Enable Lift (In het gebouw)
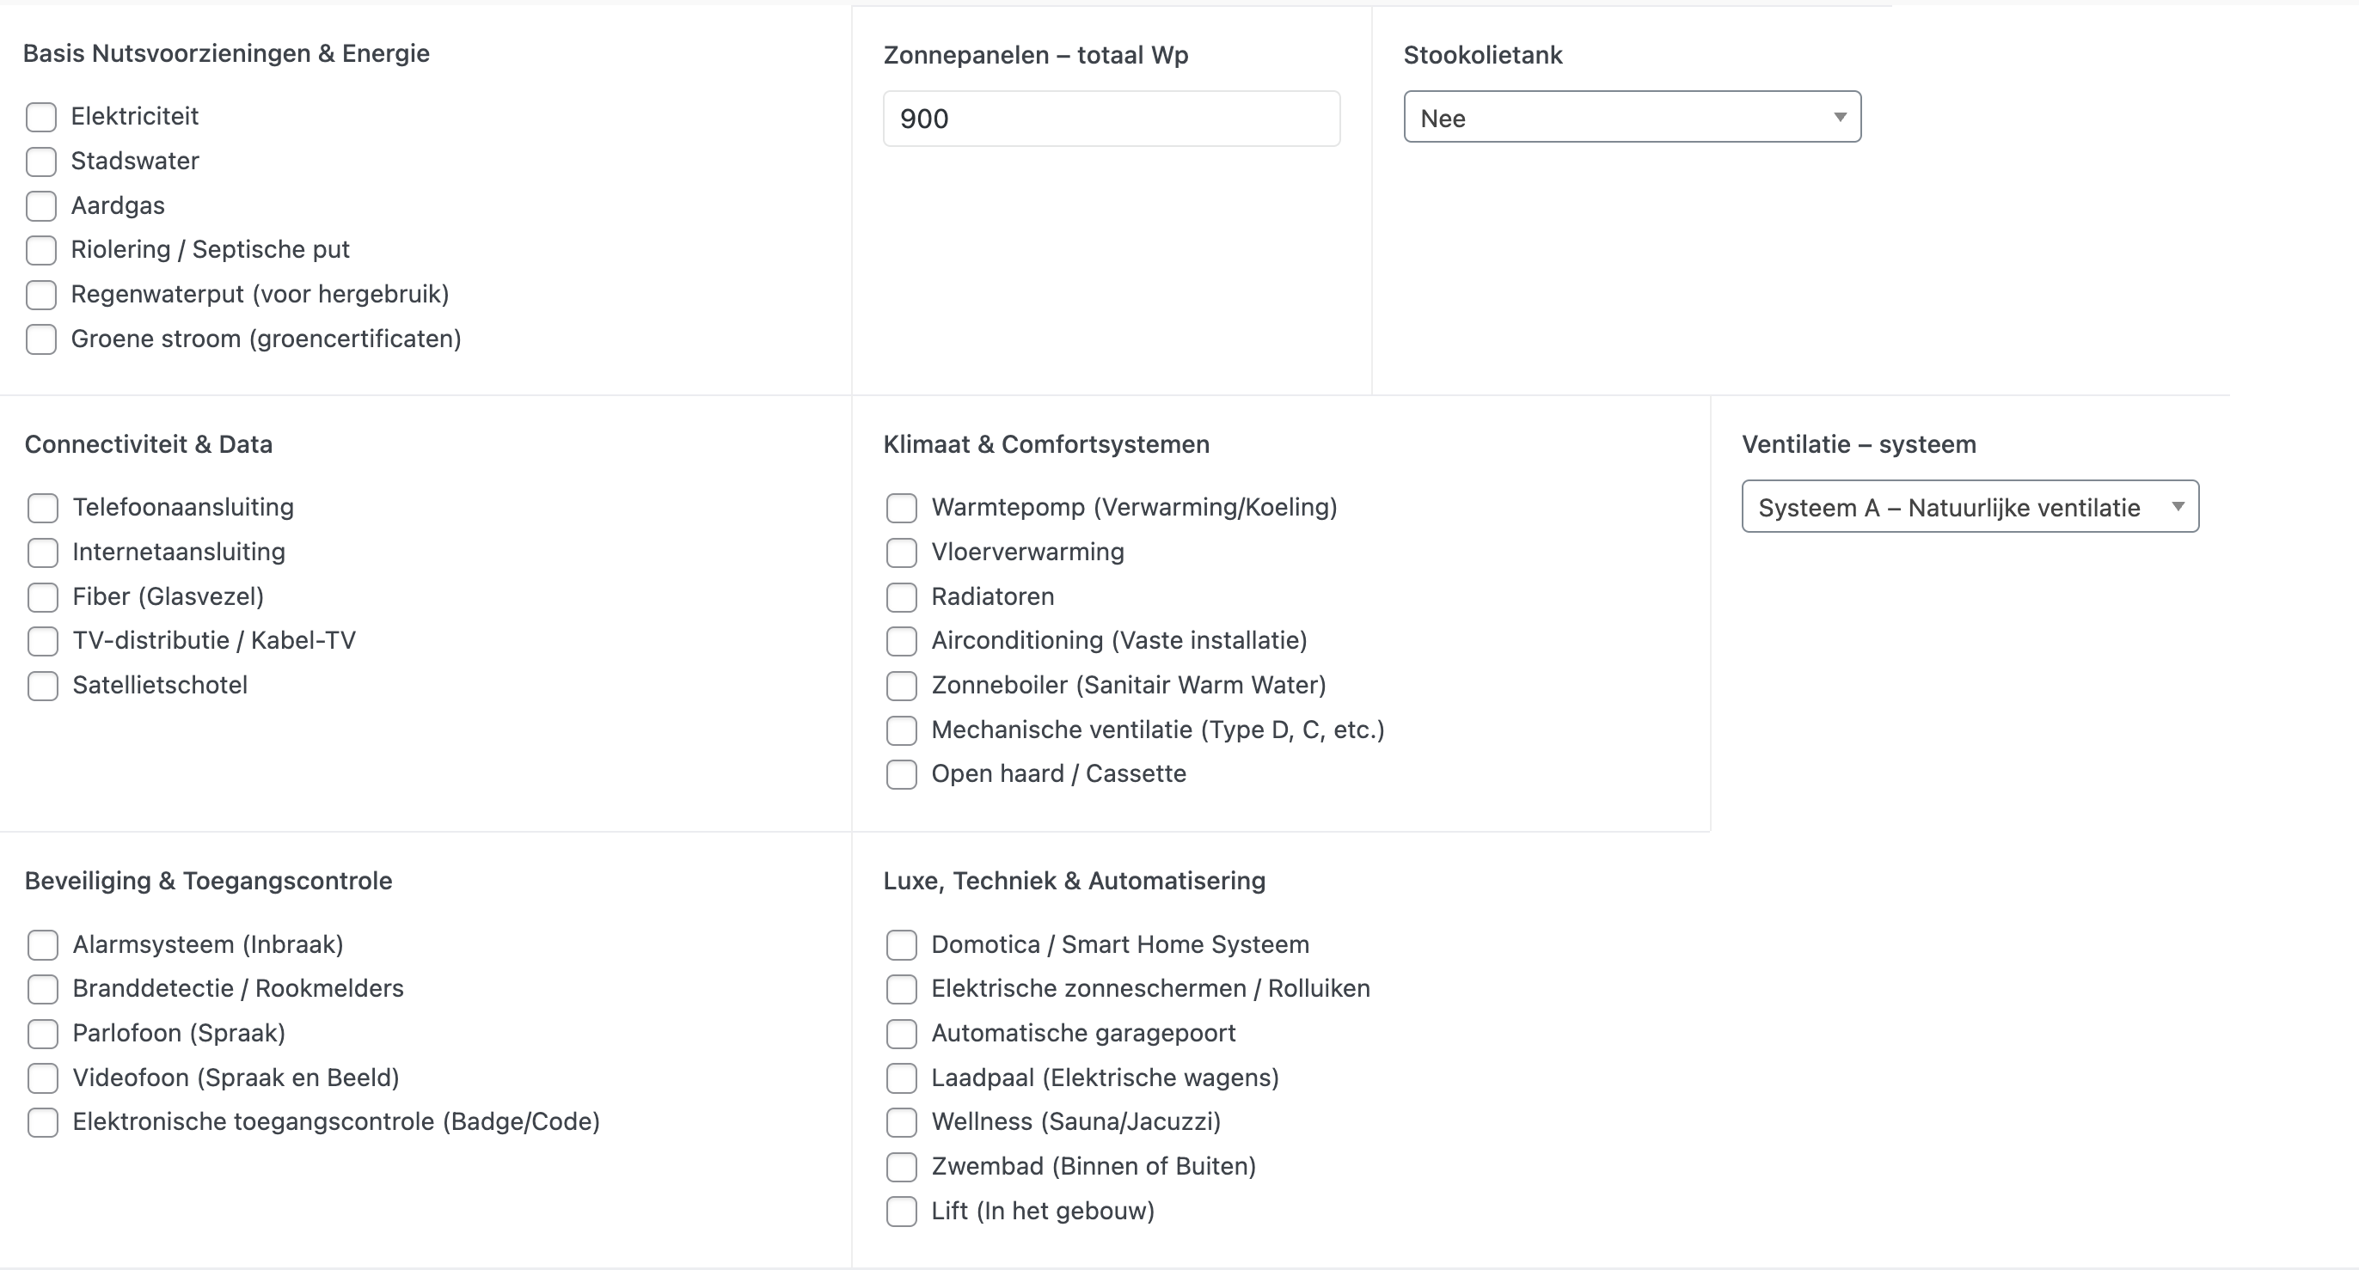 tap(901, 1212)
